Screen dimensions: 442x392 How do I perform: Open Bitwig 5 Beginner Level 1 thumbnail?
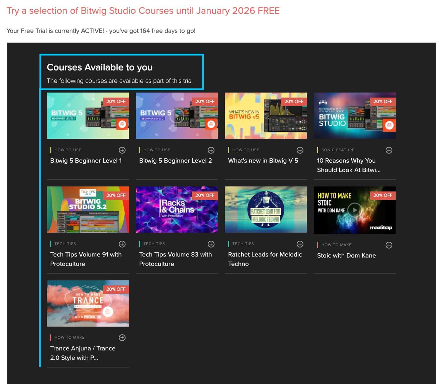(88, 116)
